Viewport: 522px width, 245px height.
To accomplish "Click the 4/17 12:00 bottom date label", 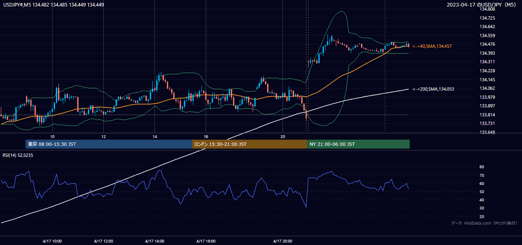I will pyautogui.click(x=103, y=241).
